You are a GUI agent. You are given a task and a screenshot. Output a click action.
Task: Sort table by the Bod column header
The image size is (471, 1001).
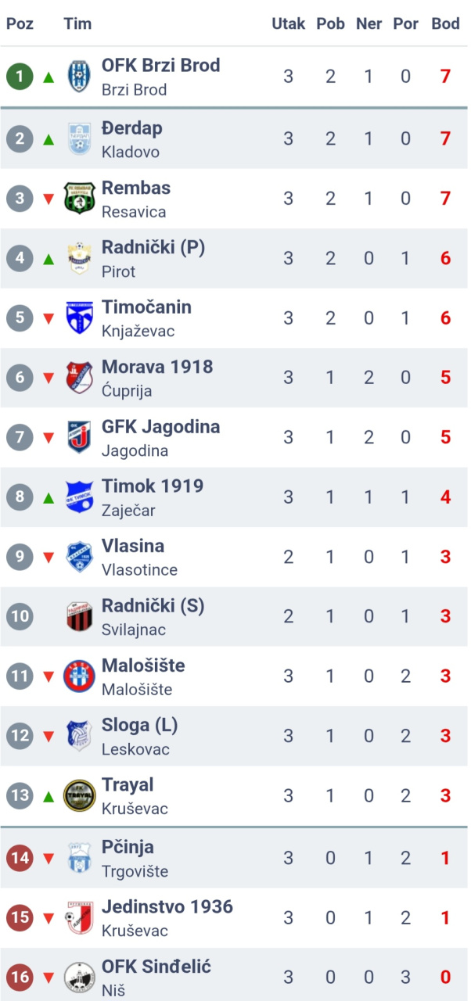click(x=445, y=23)
